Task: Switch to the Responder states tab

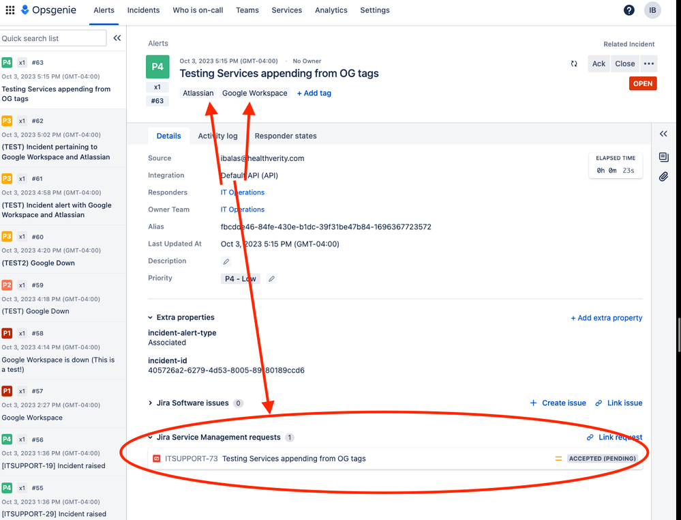Action: point(286,136)
